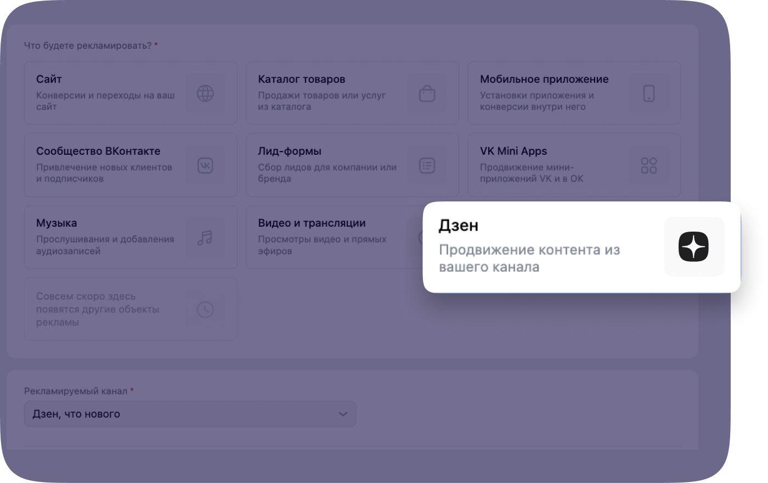Open the Рекламируемый канал dropdown

[190, 414]
